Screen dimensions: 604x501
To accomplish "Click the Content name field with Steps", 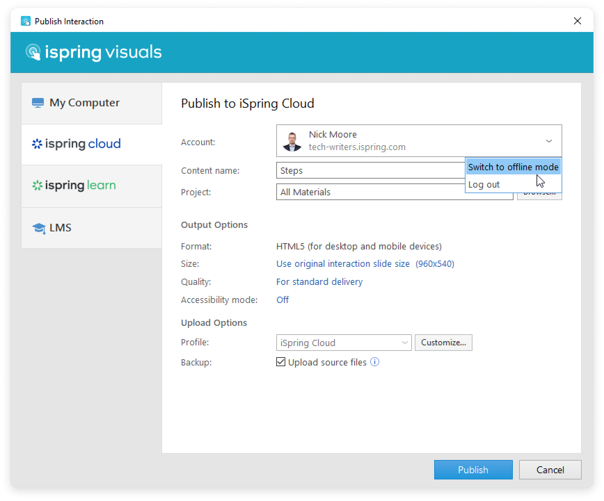I will 371,171.
